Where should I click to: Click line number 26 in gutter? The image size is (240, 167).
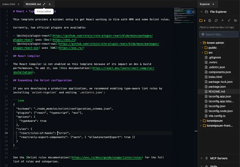[6, 133]
